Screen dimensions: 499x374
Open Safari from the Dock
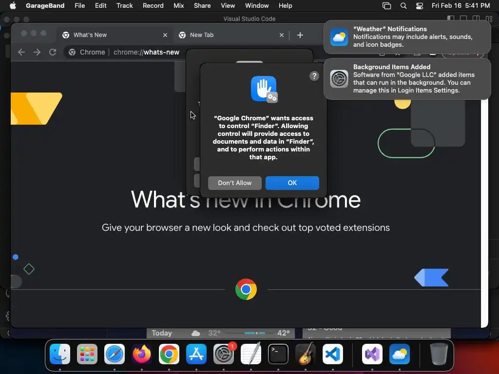click(x=114, y=354)
